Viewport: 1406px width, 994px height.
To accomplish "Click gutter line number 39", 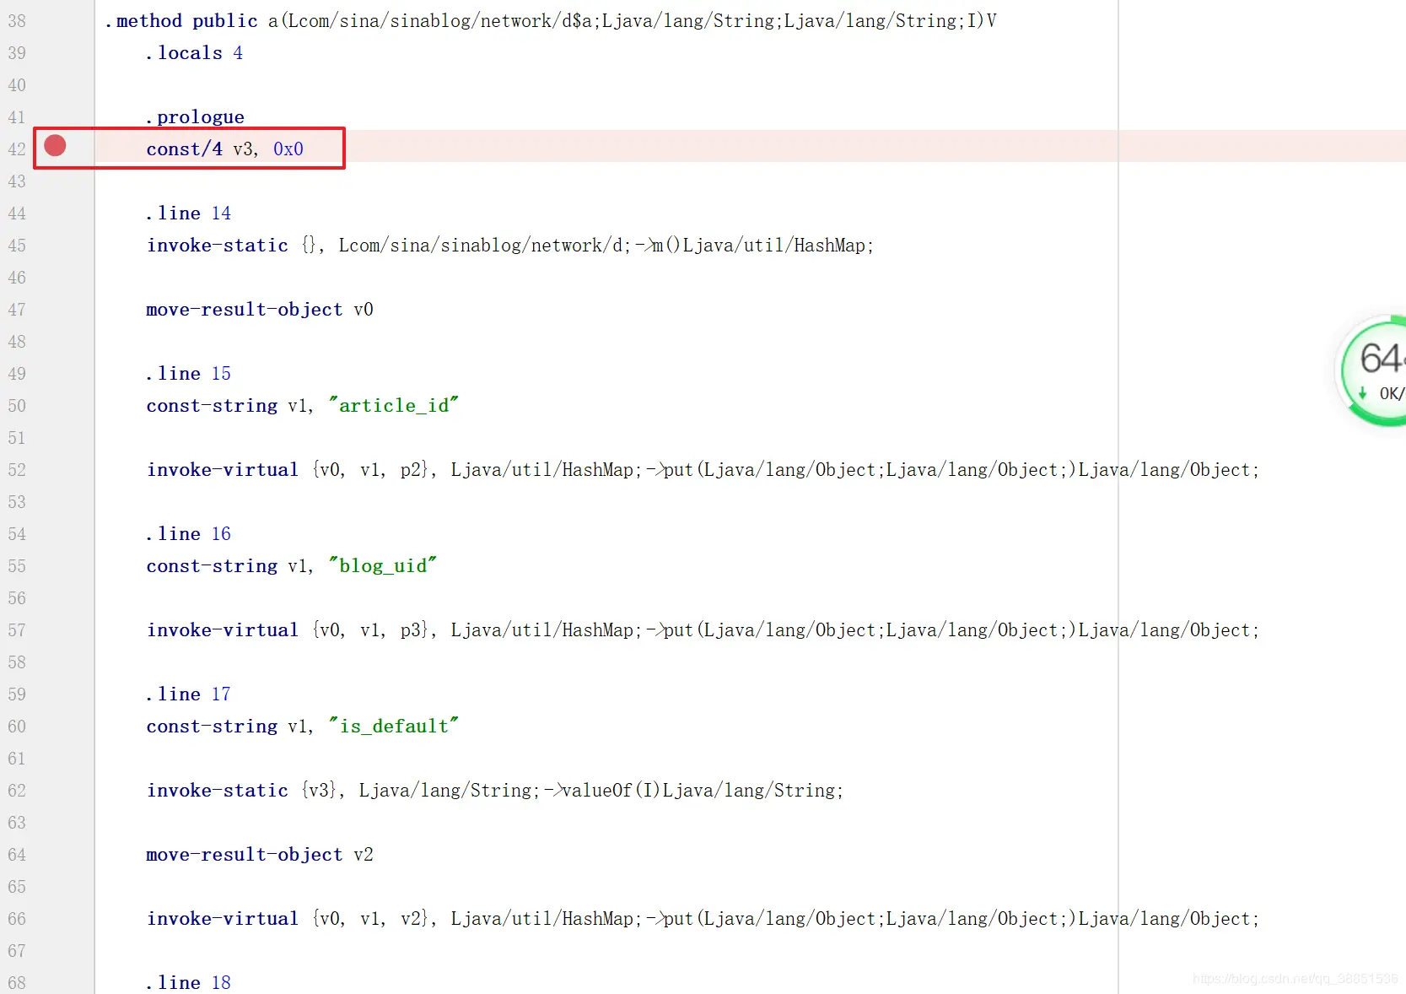I will point(17,53).
